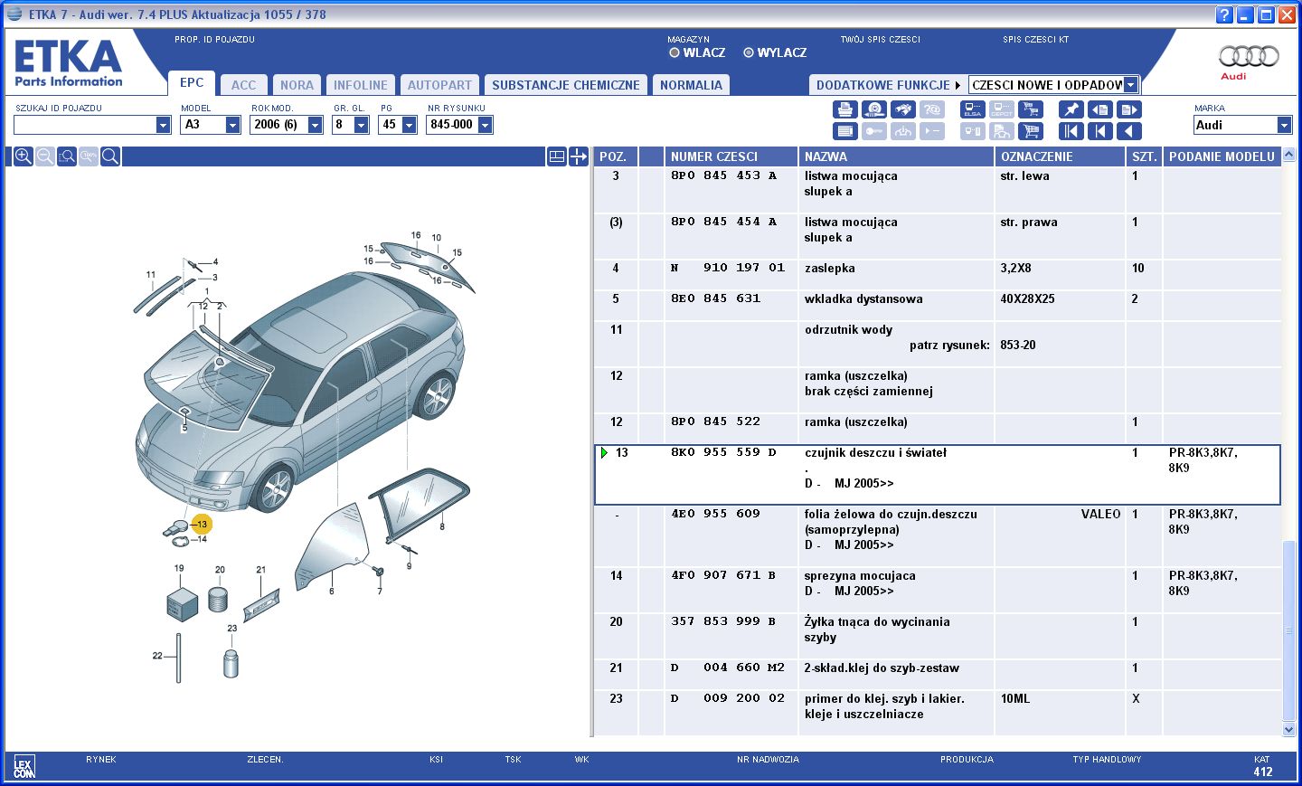Viewport: 1302px width, 786px height.
Task: Click Spis Czesci KT label
Action: tap(1035, 40)
